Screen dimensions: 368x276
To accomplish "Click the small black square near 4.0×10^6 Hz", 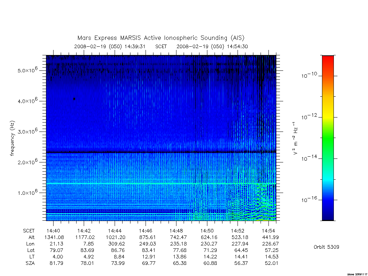I will pos(74,99).
